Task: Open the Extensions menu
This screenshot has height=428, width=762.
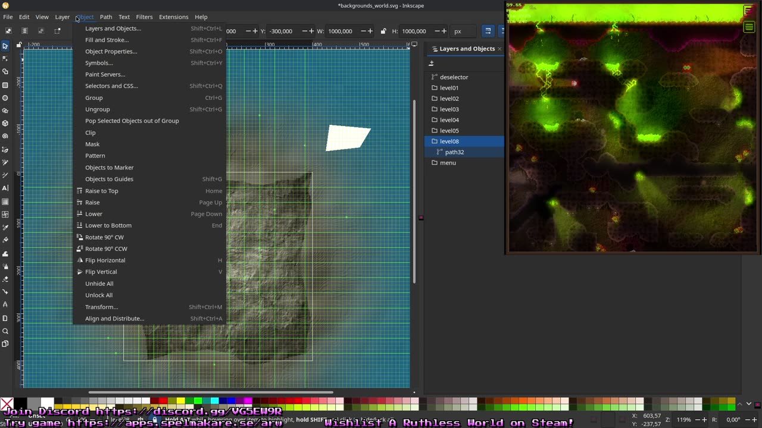Action: tap(173, 17)
